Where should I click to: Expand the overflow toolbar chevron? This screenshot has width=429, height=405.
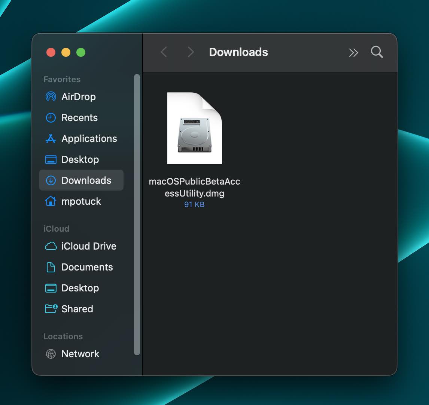[x=353, y=52]
